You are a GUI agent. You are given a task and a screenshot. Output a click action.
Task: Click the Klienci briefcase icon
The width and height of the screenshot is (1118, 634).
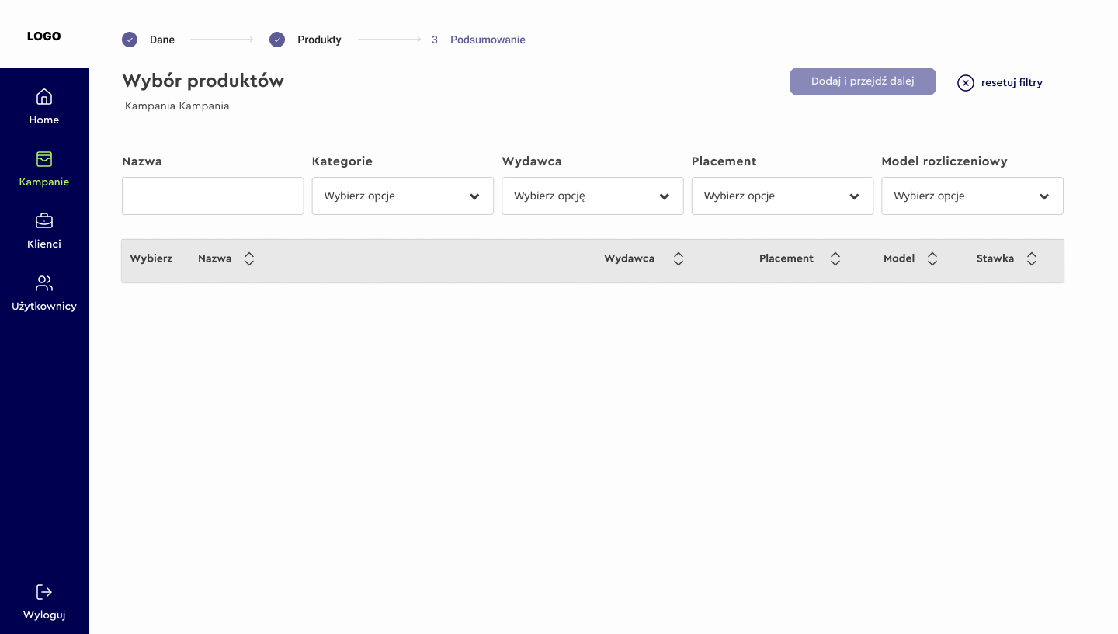(x=44, y=221)
